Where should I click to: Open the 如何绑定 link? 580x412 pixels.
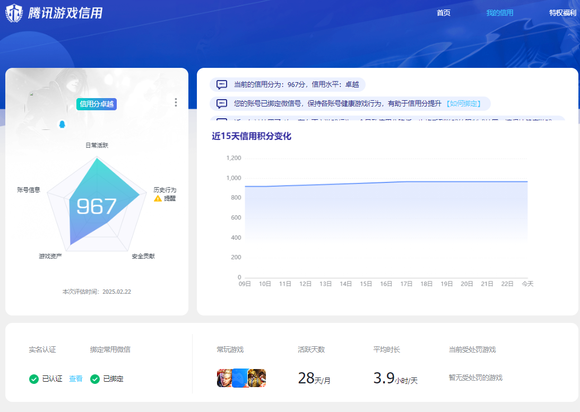pyautogui.click(x=463, y=103)
